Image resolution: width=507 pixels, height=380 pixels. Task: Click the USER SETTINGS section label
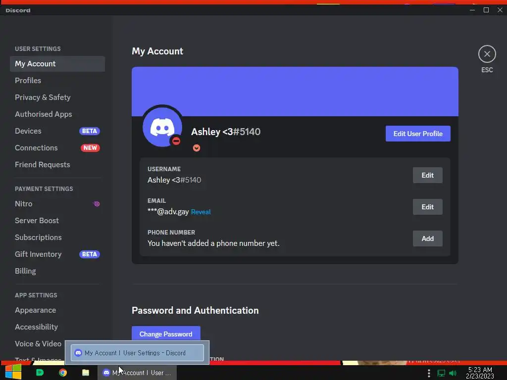pos(38,49)
